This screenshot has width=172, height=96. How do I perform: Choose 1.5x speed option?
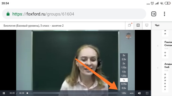124,72
